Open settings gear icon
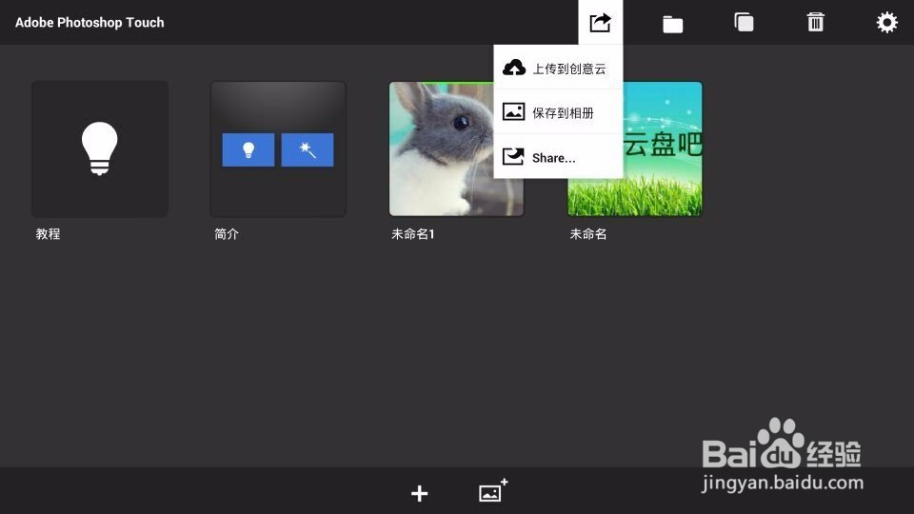 click(886, 22)
